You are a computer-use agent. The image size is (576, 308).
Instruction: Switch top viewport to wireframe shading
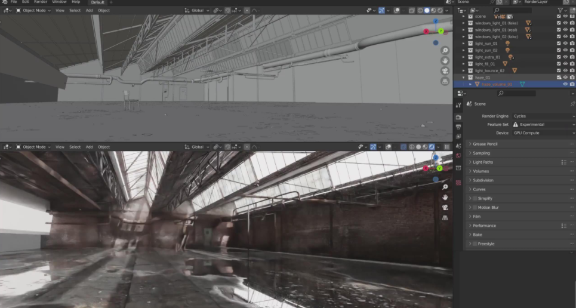click(420, 10)
